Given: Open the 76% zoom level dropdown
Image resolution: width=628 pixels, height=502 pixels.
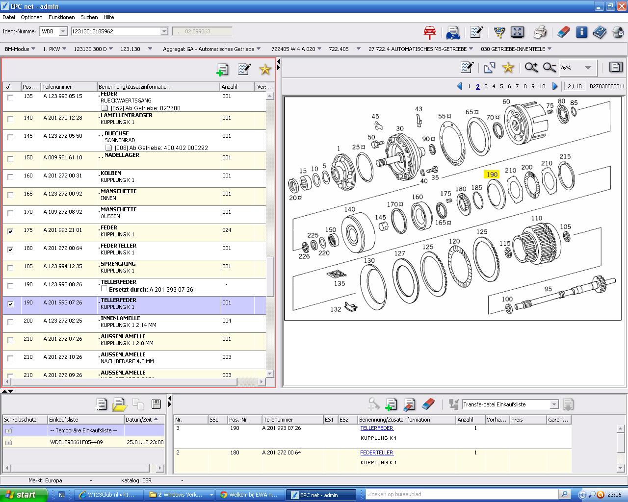Looking at the screenshot, I should [x=588, y=68].
